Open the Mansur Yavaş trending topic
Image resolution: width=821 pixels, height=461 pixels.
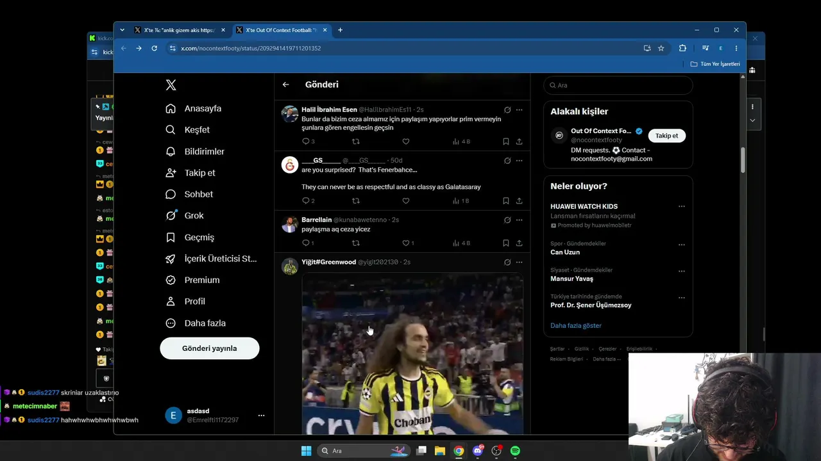tap(571, 279)
